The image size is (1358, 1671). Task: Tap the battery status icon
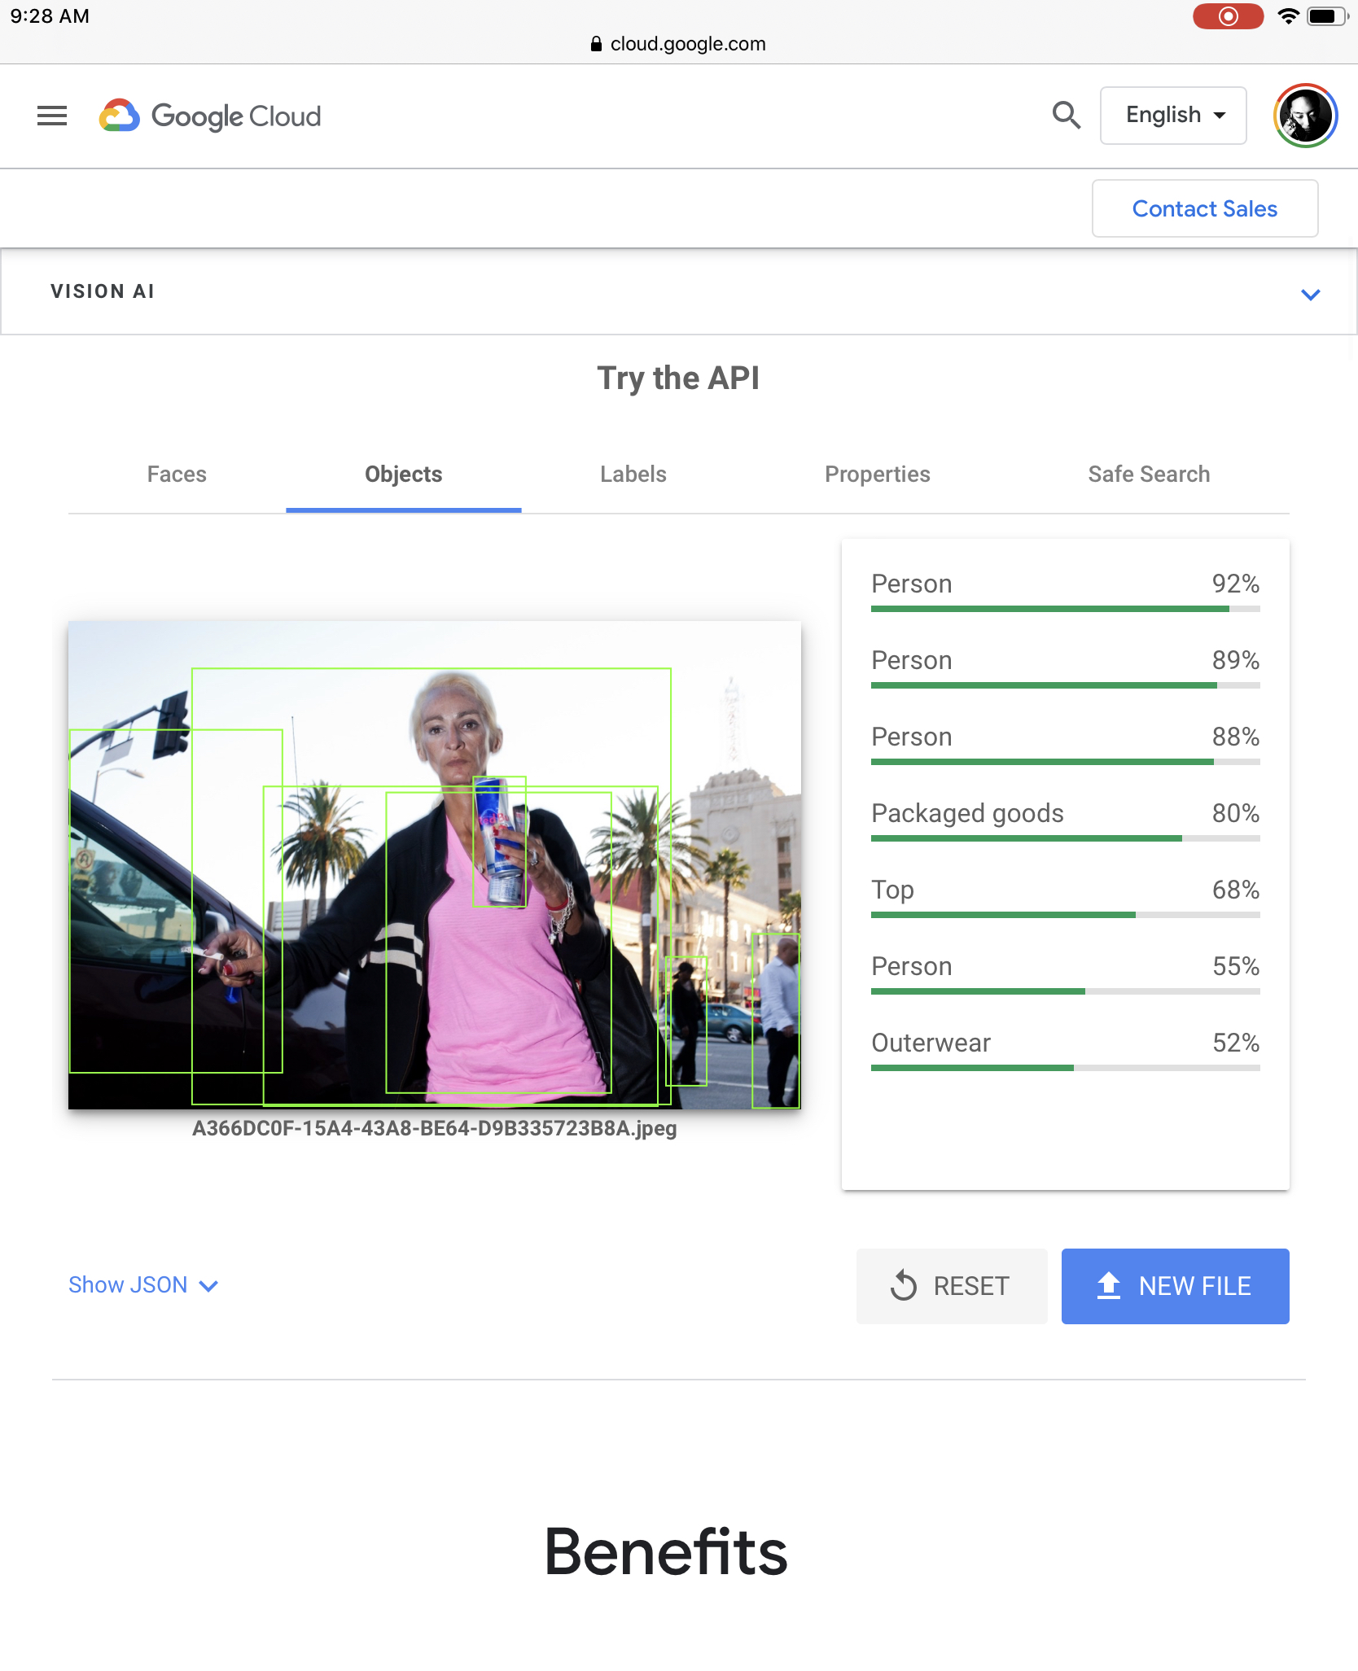coord(1327,16)
